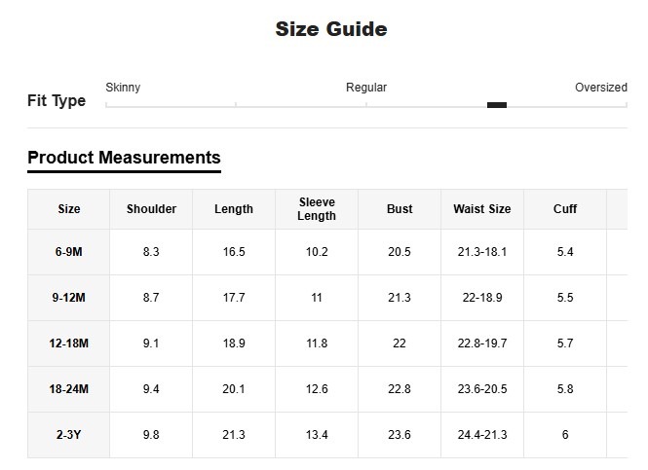Click the Length column header

point(234,209)
